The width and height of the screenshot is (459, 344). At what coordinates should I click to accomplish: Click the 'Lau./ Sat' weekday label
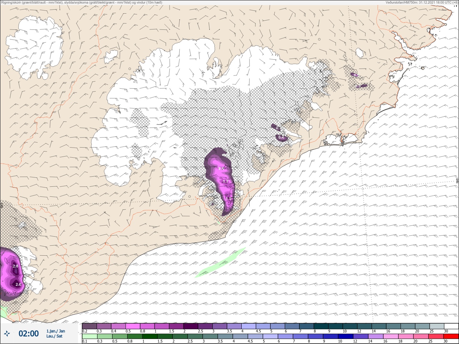pyautogui.click(x=54, y=336)
